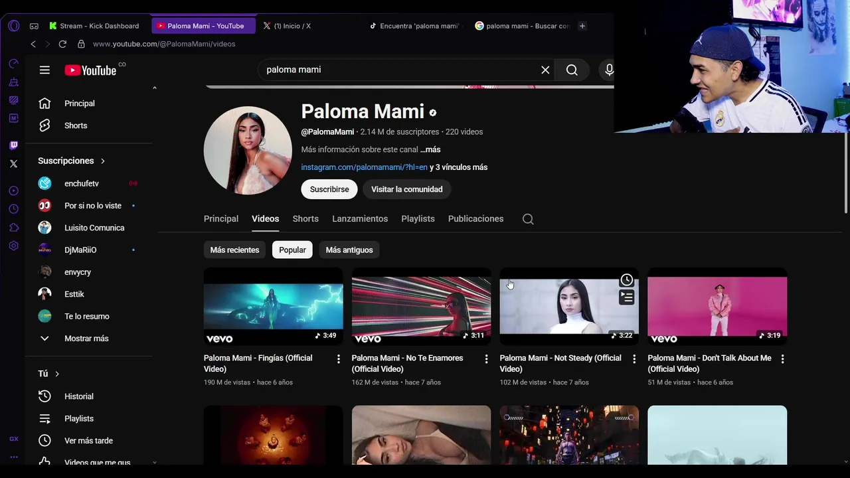Screen dimensions: 850x478
Task: Select the Más antiguos sort chip
Action: click(349, 250)
